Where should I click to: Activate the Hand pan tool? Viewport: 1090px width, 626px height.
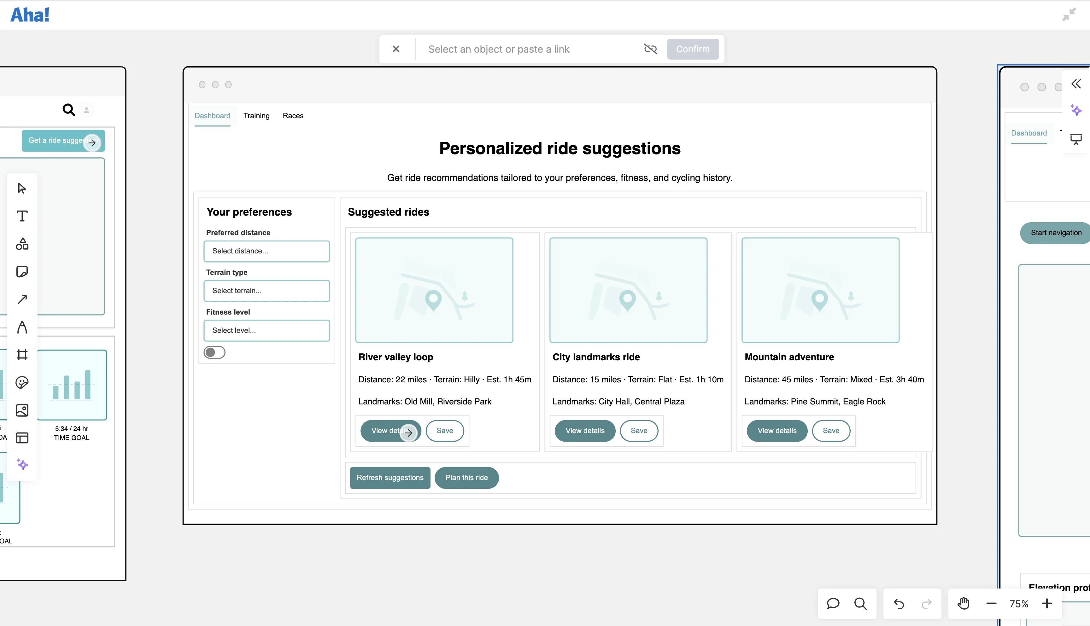coord(964,604)
